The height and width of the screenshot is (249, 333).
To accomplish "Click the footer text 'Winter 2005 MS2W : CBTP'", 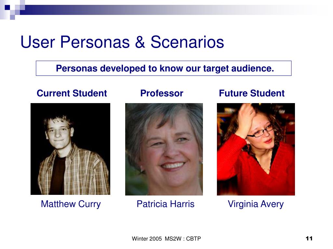I will point(166,239).
